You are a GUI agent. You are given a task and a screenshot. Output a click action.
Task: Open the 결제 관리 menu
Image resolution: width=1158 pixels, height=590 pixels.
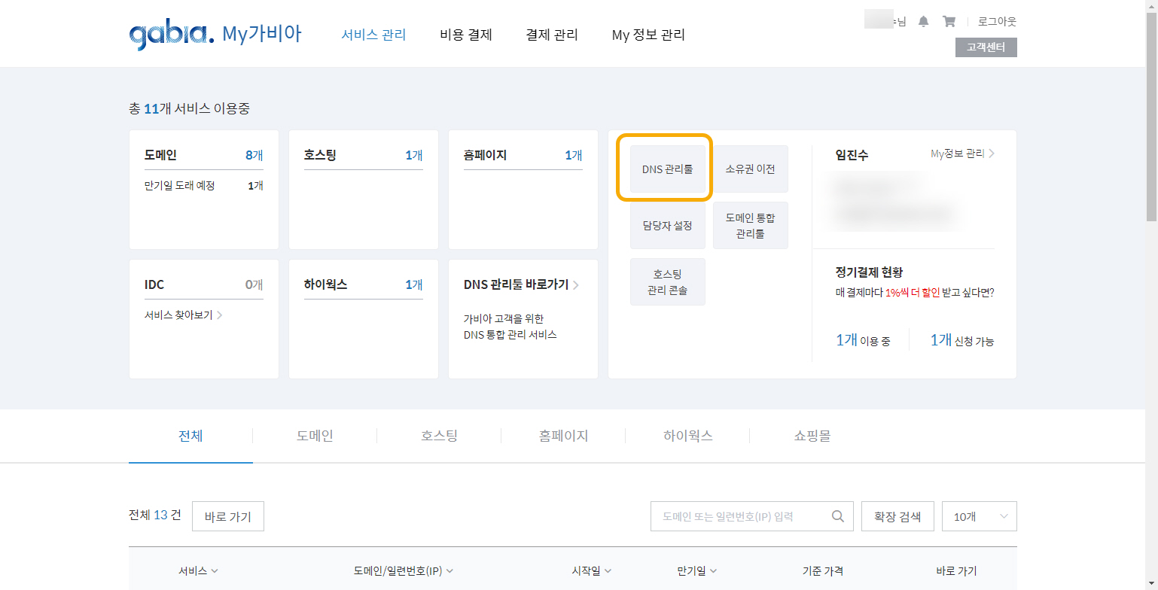pos(552,35)
